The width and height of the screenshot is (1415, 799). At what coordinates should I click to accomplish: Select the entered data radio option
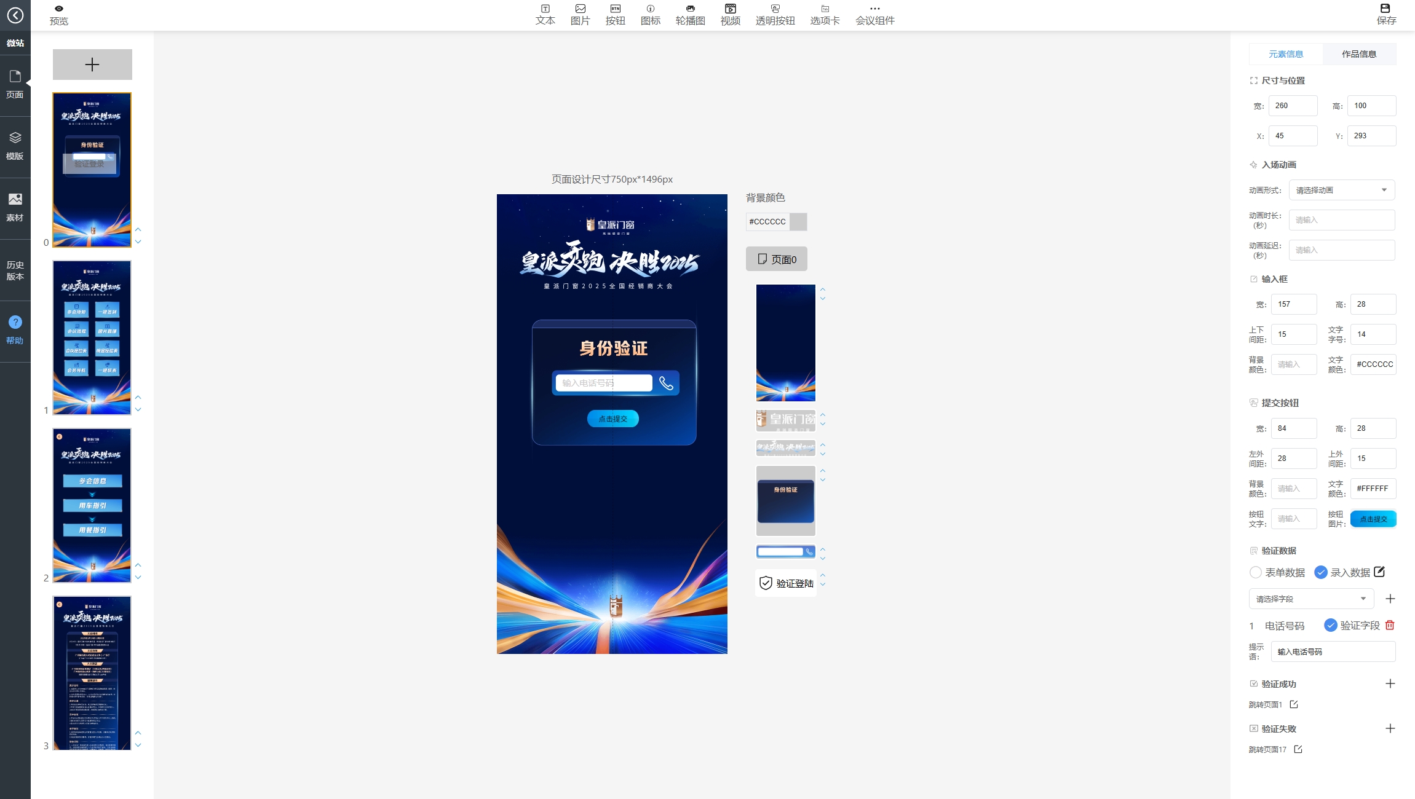[x=1320, y=572]
